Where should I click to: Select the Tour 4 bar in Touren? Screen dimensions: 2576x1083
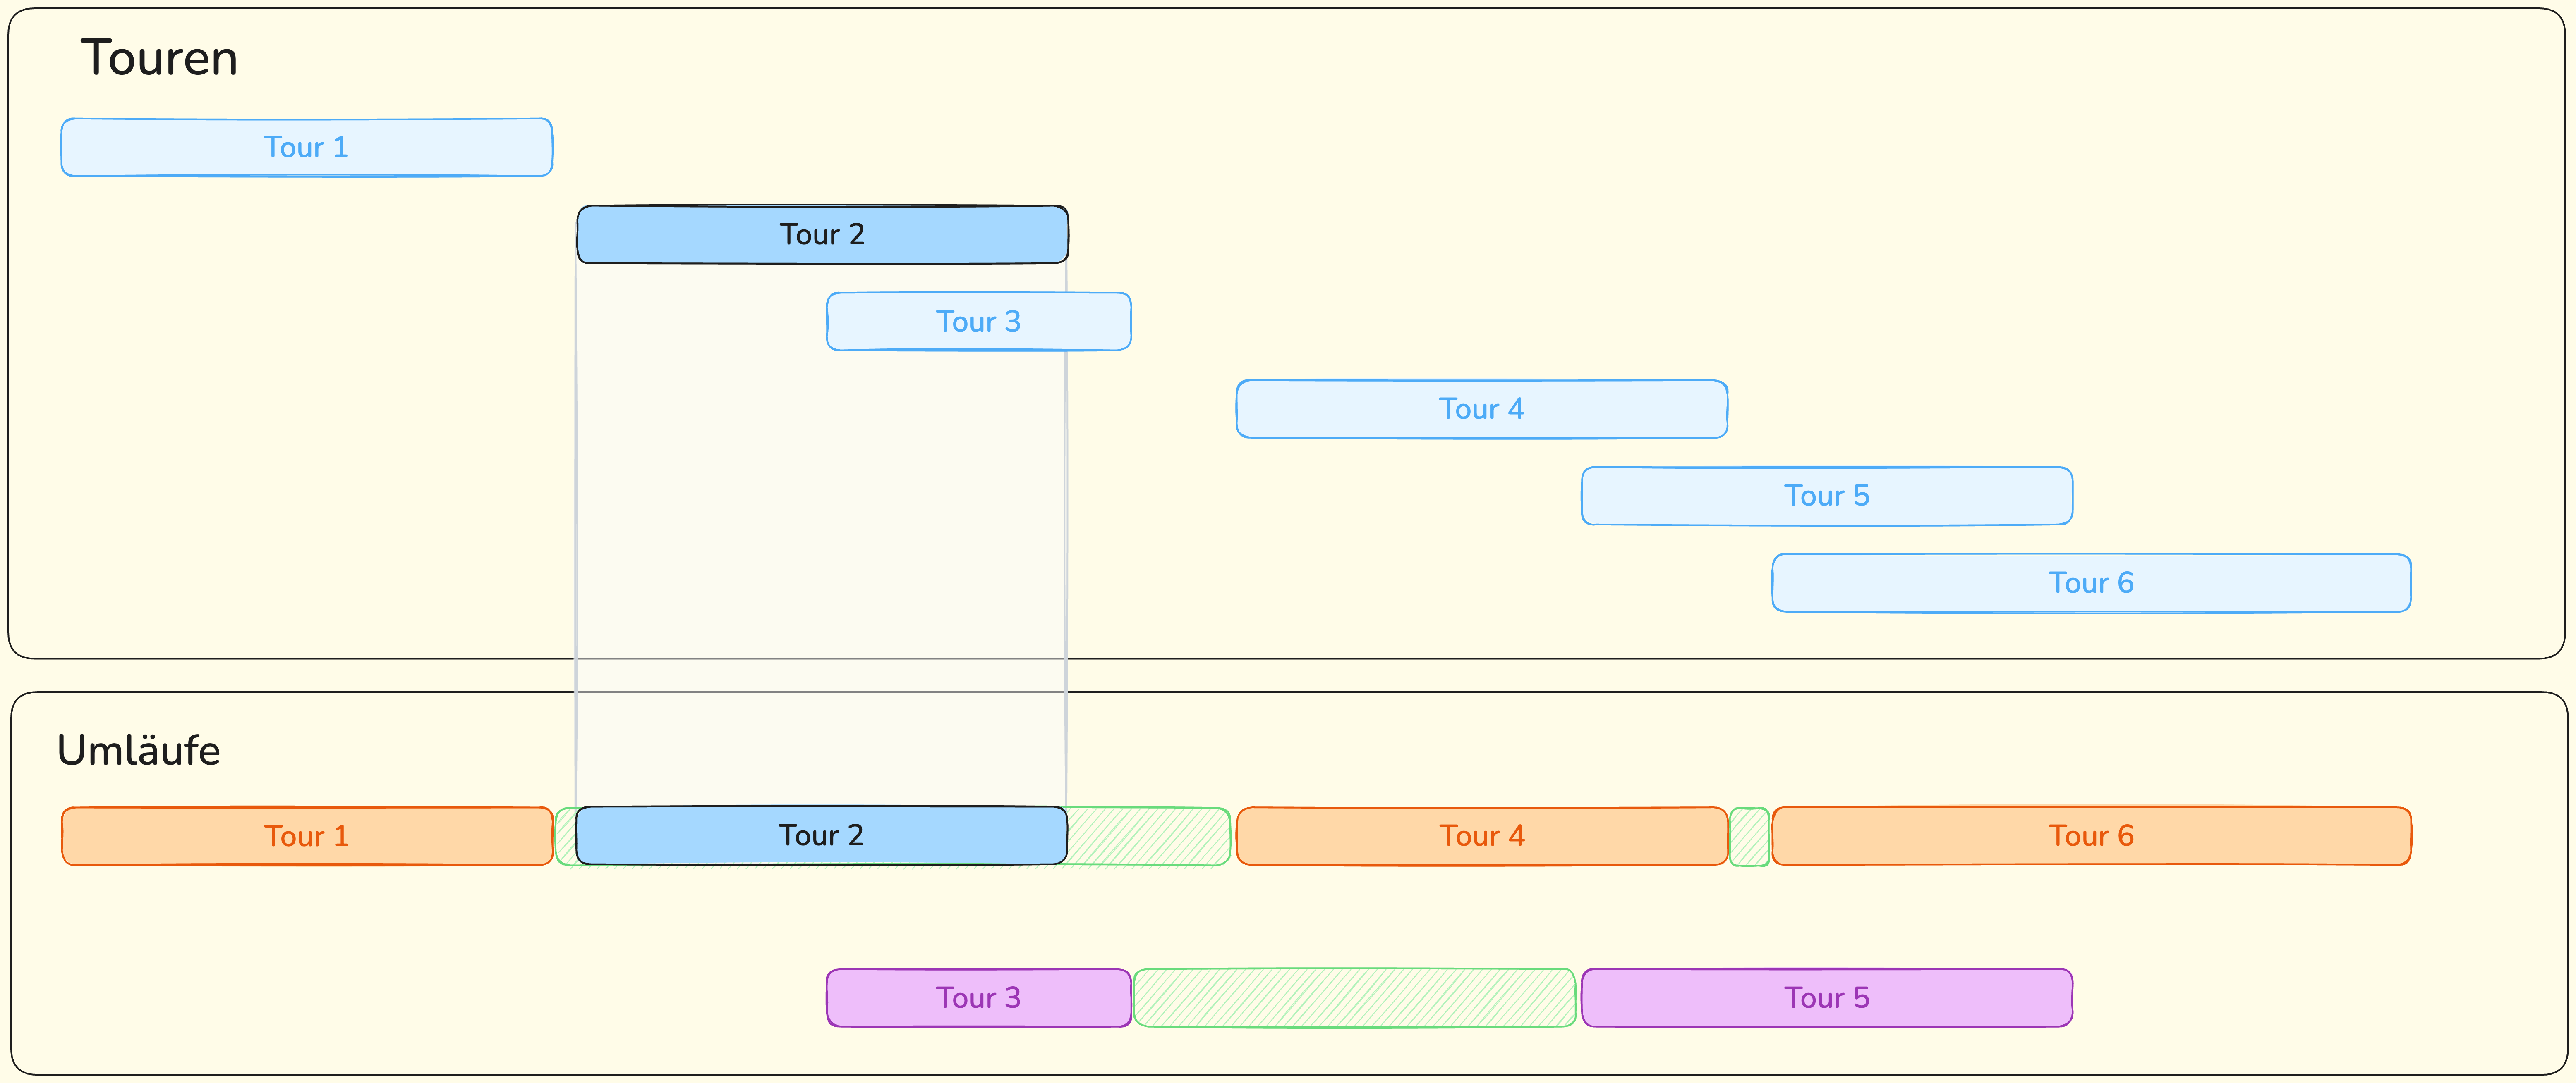(1481, 409)
